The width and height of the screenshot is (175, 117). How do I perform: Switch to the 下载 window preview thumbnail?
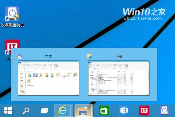[119, 78]
